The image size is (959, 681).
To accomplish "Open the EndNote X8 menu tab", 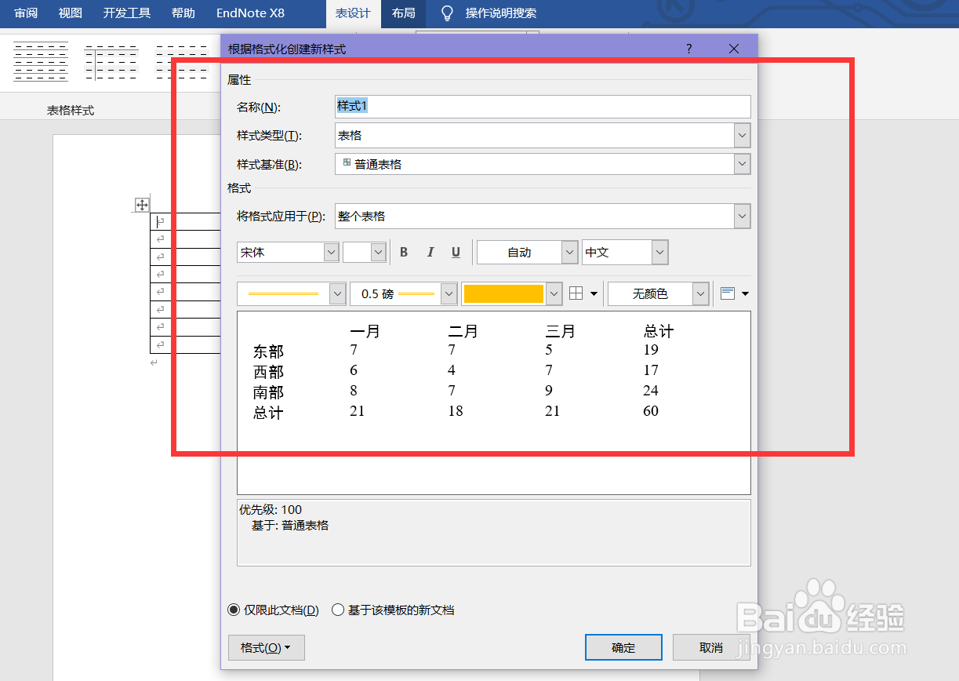I will click(251, 13).
